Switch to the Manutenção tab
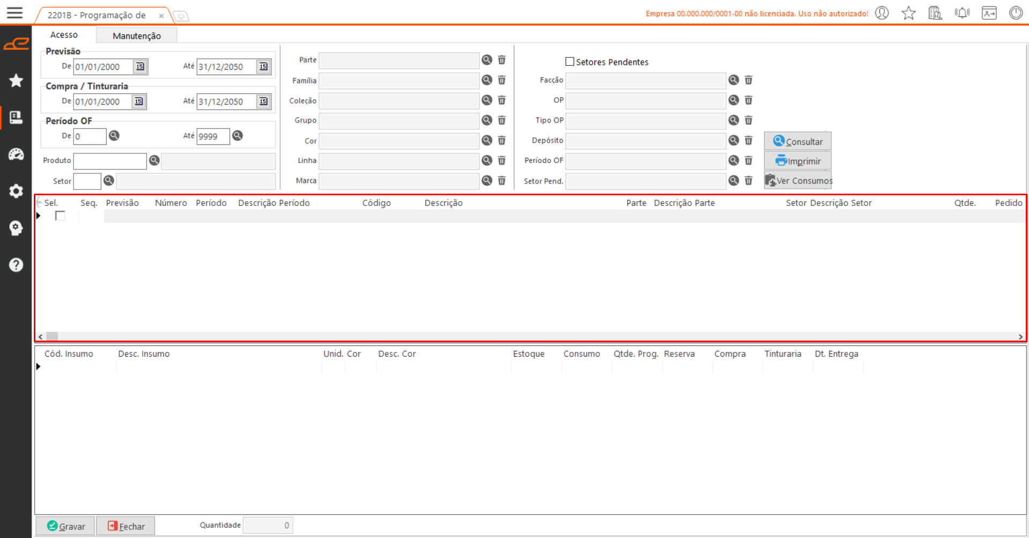 coord(136,35)
